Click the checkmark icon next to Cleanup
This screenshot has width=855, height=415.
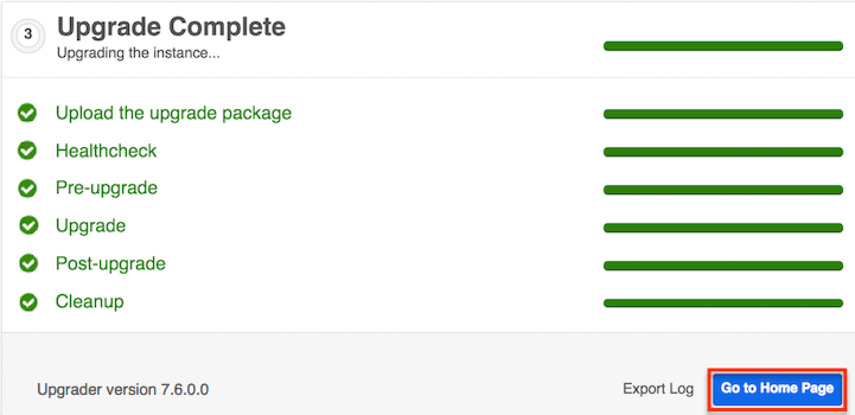click(x=27, y=301)
